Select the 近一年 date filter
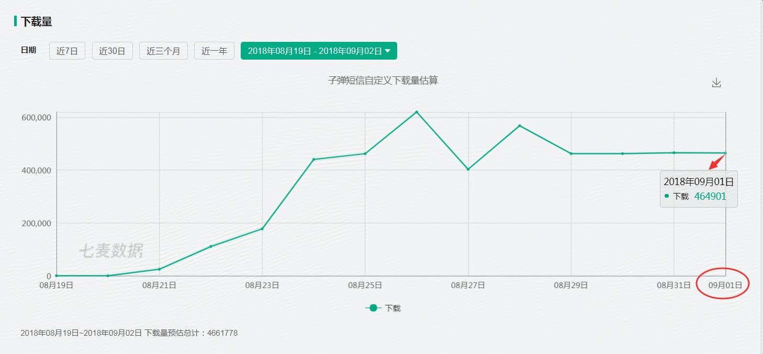The image size is (763, 354). click(214, 51)
